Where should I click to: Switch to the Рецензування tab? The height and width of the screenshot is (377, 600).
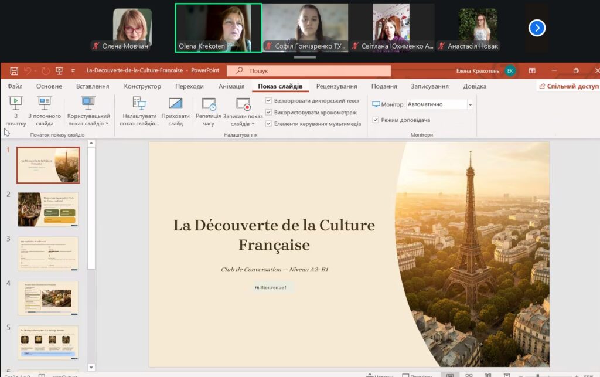(x=336, y=86)
